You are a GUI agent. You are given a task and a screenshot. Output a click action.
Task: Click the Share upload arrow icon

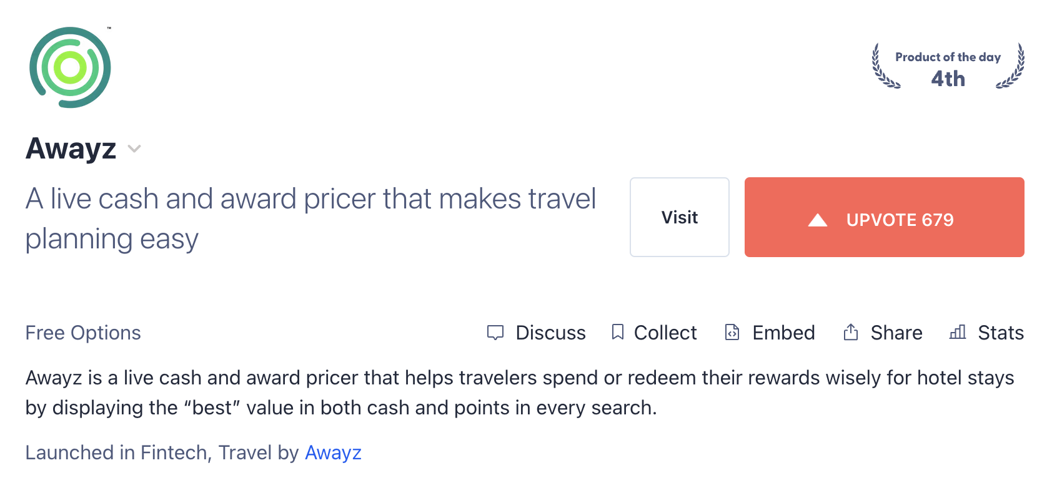(x=851, y=332)
